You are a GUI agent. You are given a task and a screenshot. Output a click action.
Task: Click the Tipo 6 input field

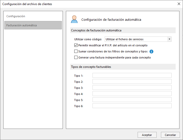[x=132, y=106]
